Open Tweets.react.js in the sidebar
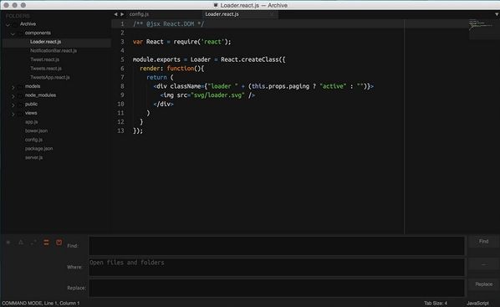This screenshot has width=500, height=307. point(46,69)
